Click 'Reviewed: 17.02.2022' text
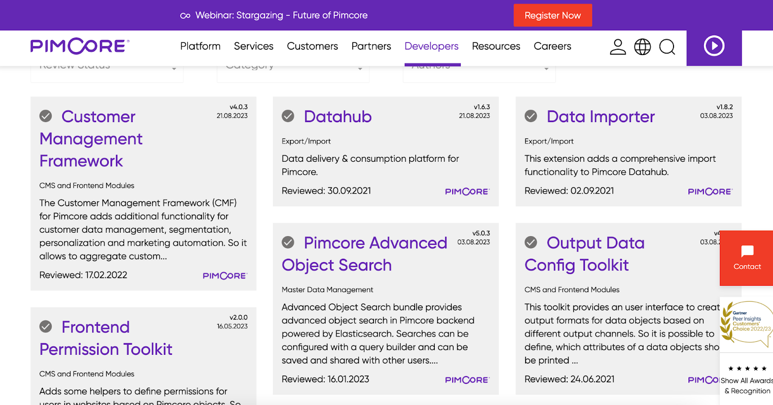The width and height of the screenshot is (773, 405). pyautogui.click(x=83, y=275)
